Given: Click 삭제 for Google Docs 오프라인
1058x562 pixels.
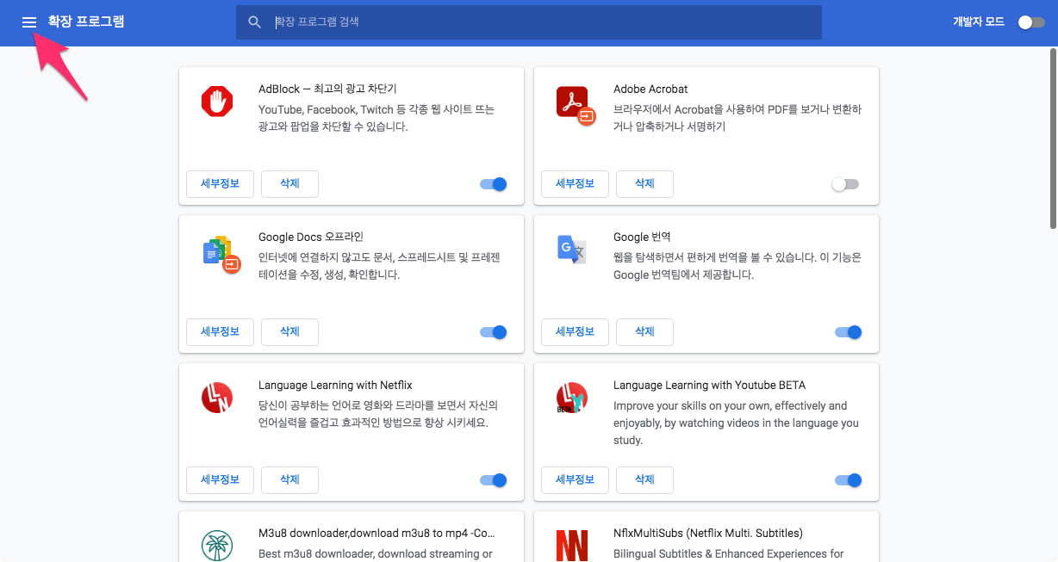Looking at the screenshot, I should [289, 332].
